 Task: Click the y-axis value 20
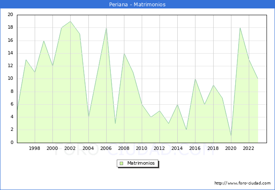[11, 14]
